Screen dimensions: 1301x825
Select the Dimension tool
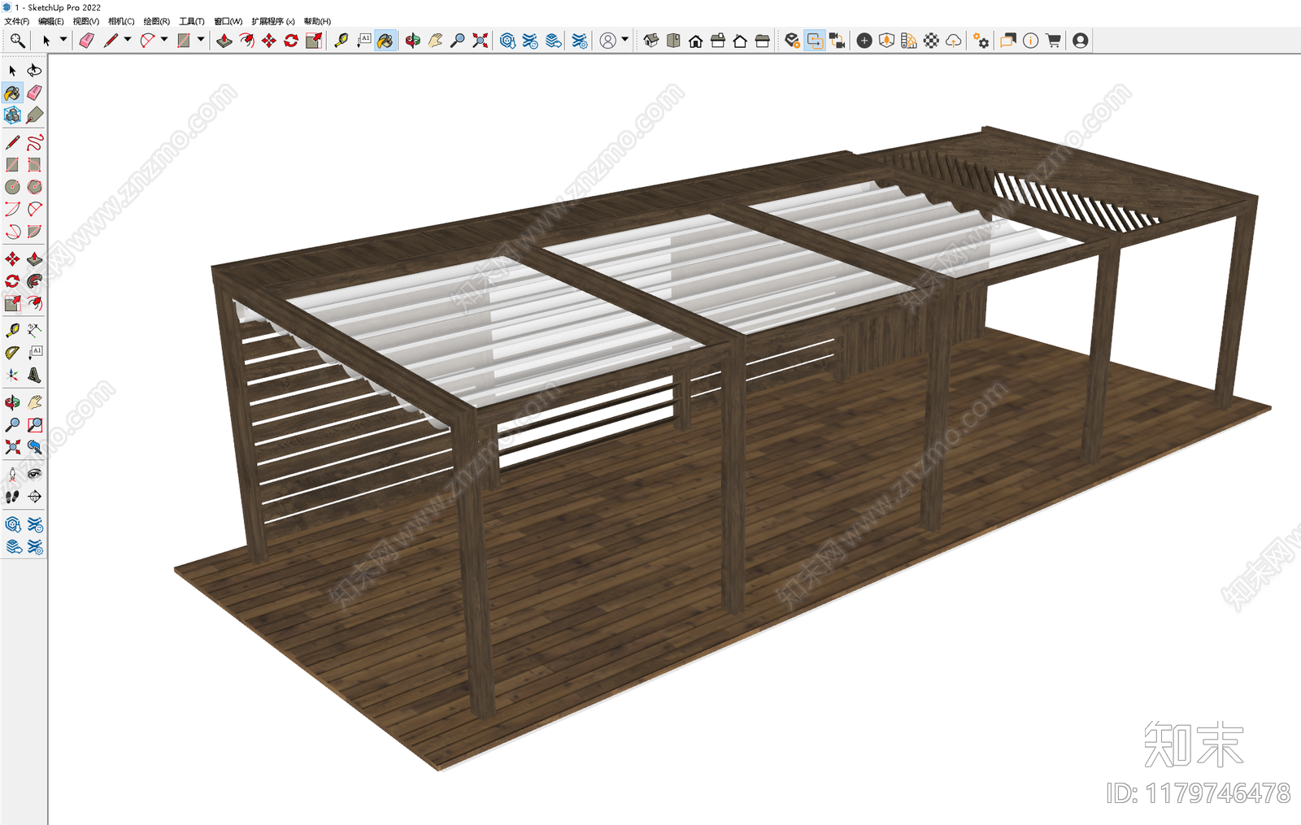coord(34,330)
